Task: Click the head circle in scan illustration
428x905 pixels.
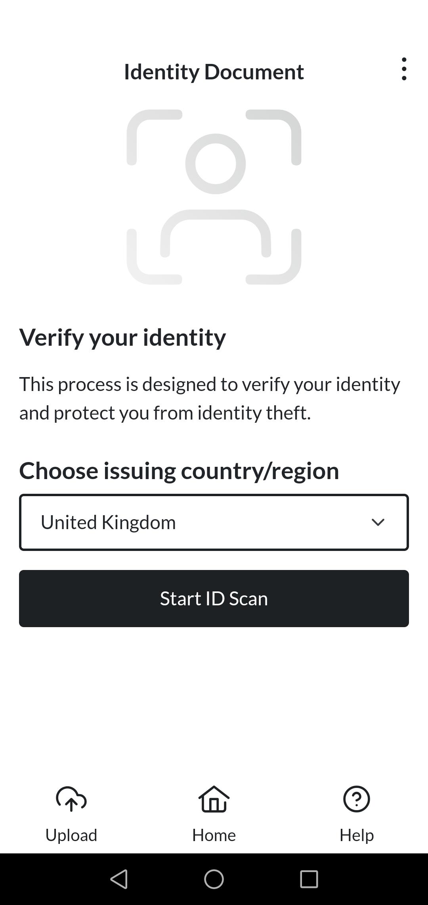Action: (x=216, y=164)
